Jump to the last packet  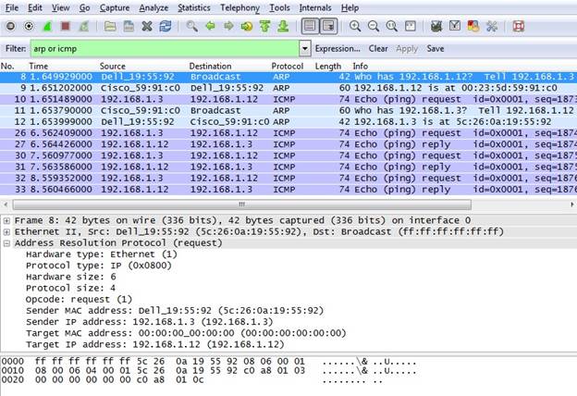(x=283, y=26)
